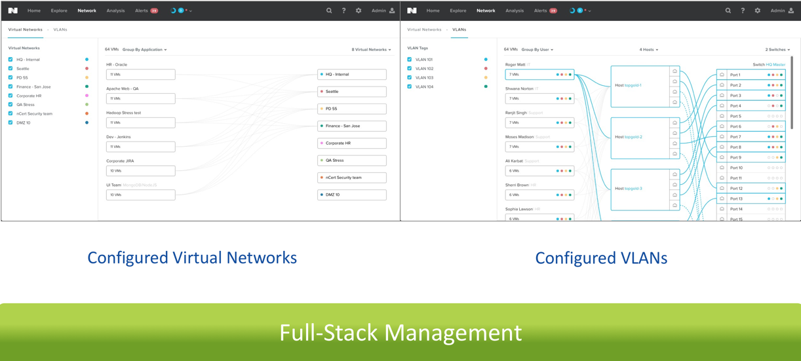Click the Port 12 icon on the switch
Image resolution: width=801 pixels, height=361 pixels.
click(722, 188)
